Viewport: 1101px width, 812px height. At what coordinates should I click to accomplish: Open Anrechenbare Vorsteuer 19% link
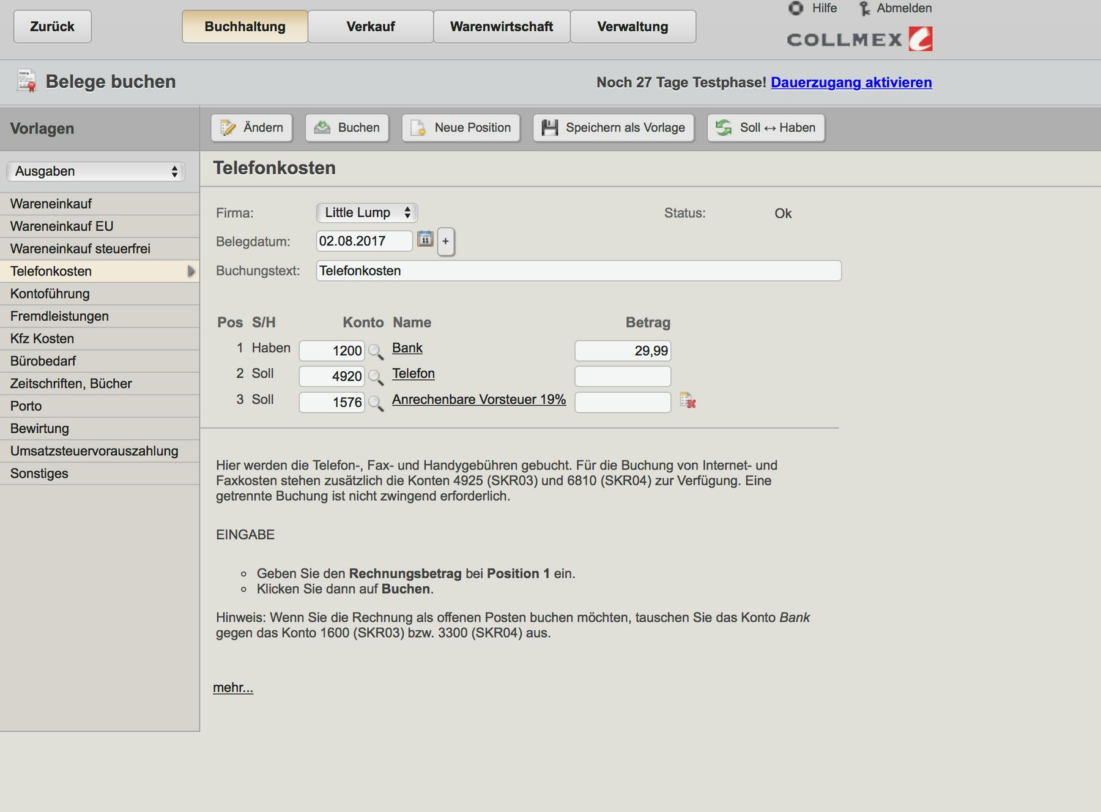coord(479,400)
